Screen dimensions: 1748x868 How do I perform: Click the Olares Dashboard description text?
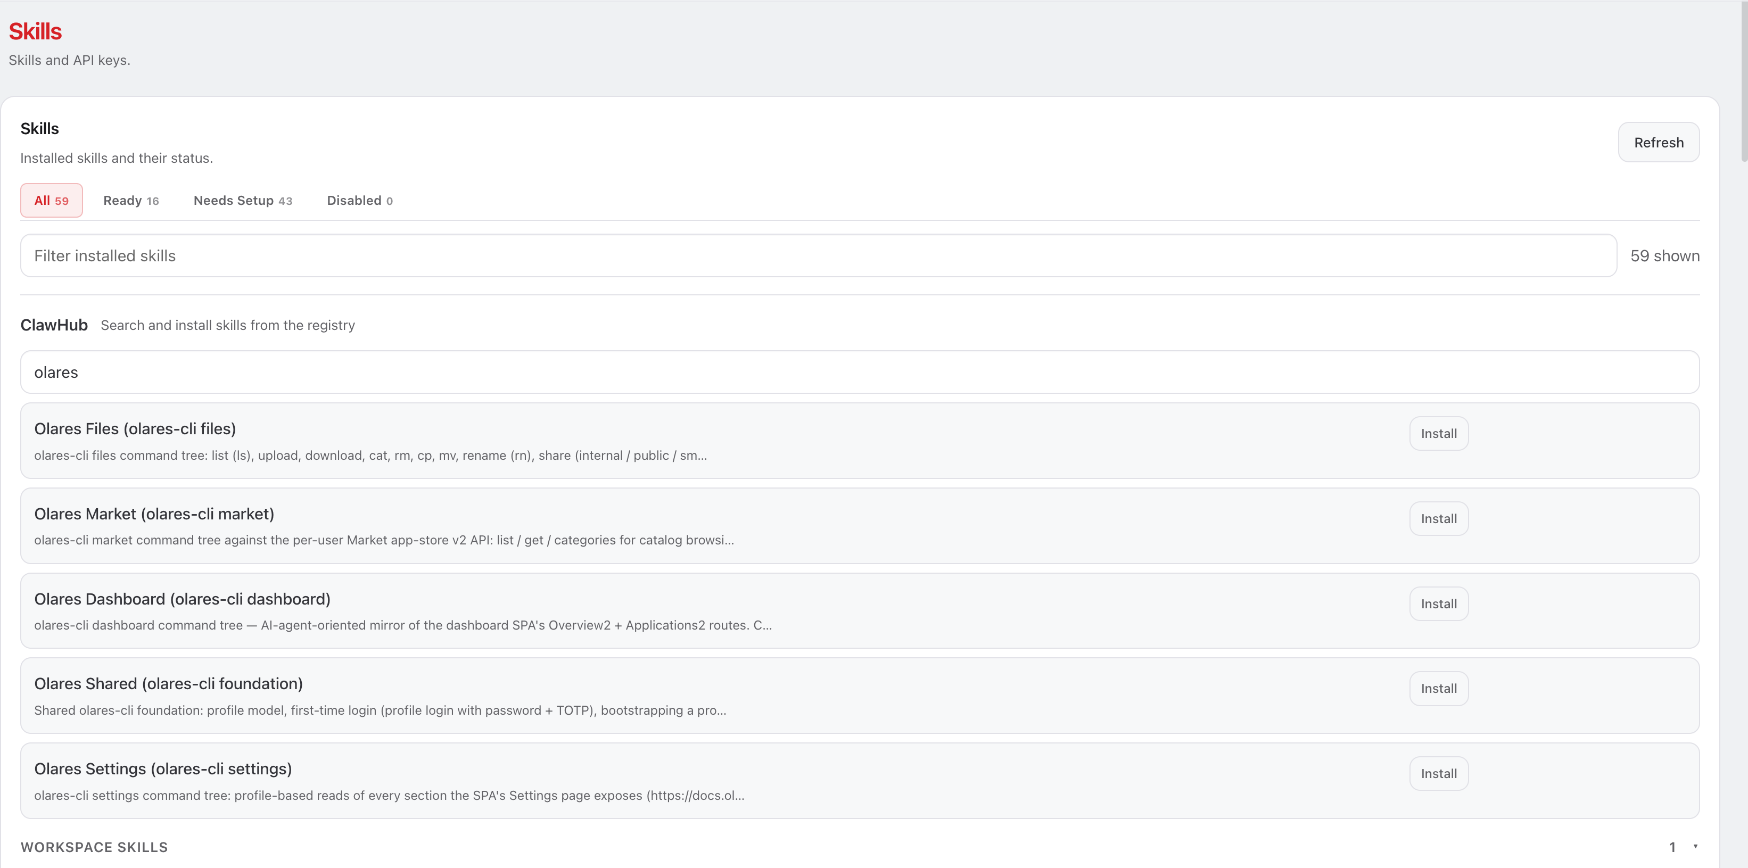(403, 625)
